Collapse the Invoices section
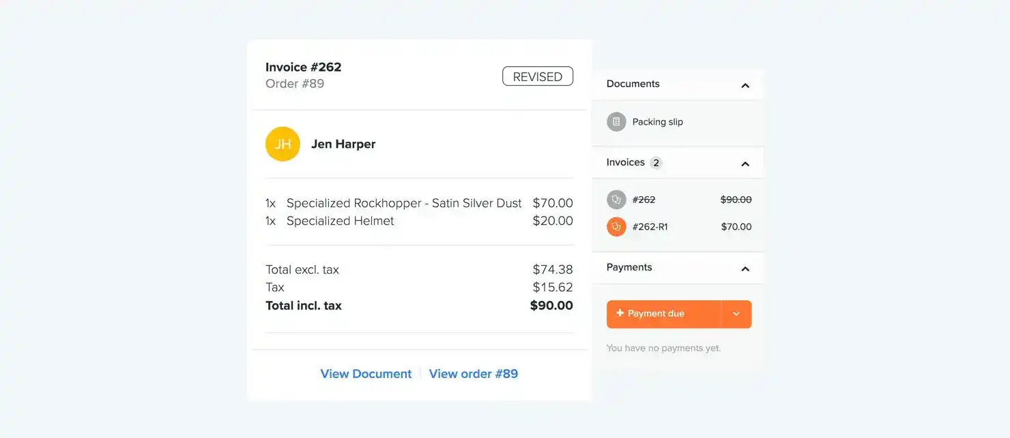This screenshot has height=438, width=1010. pos(745,163)
